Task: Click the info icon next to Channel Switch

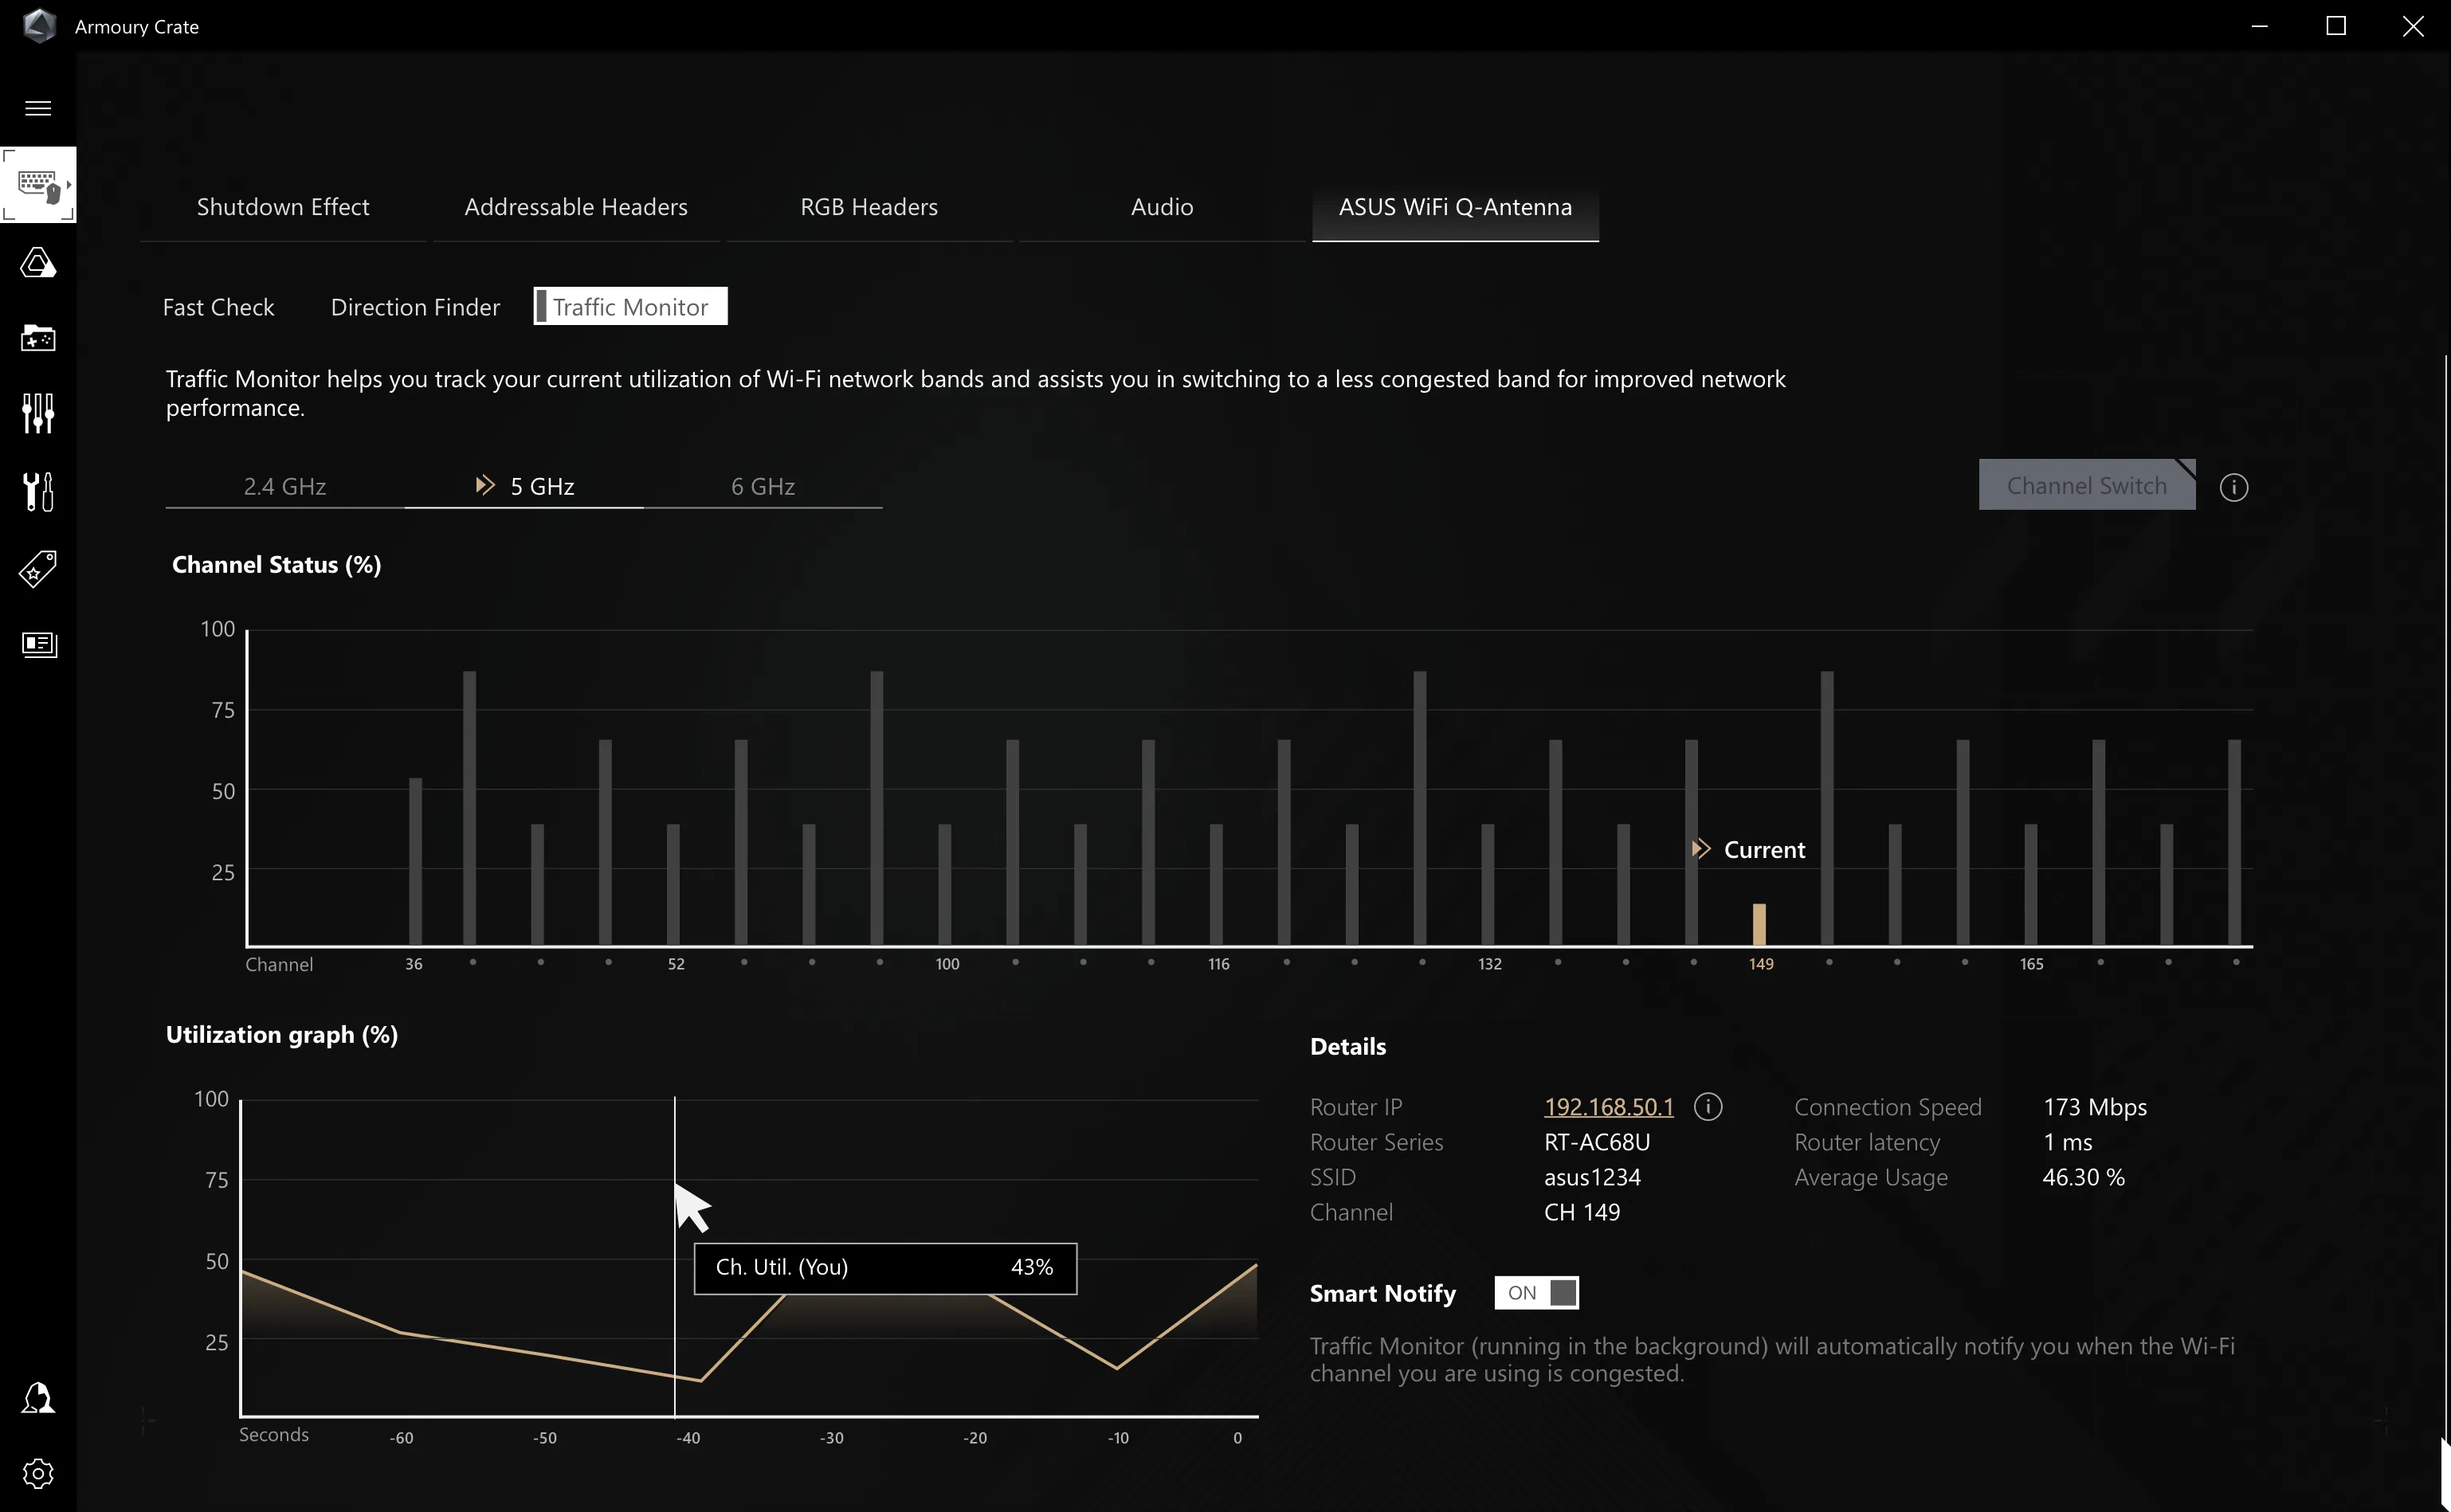Action: pos(2234,487)
